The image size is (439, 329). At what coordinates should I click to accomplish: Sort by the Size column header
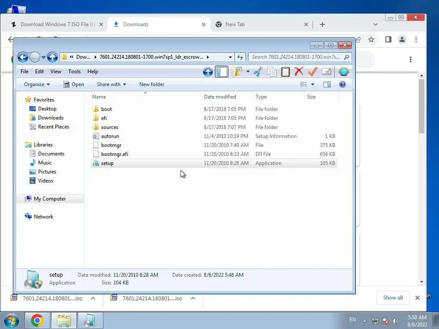(322, 97)
